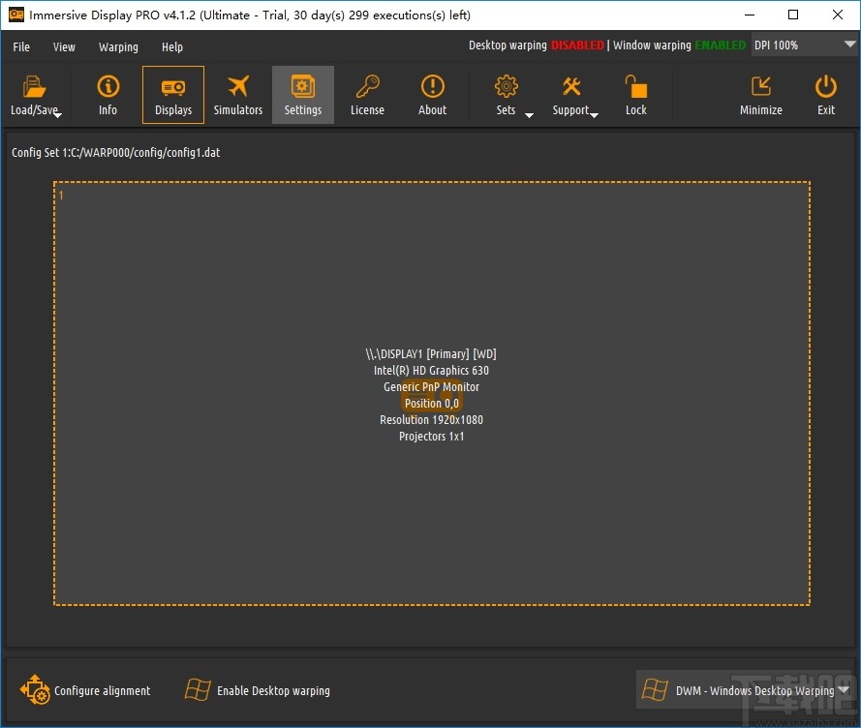
Task: Open the Info panel icon
Action: click(x=108, y=86)
